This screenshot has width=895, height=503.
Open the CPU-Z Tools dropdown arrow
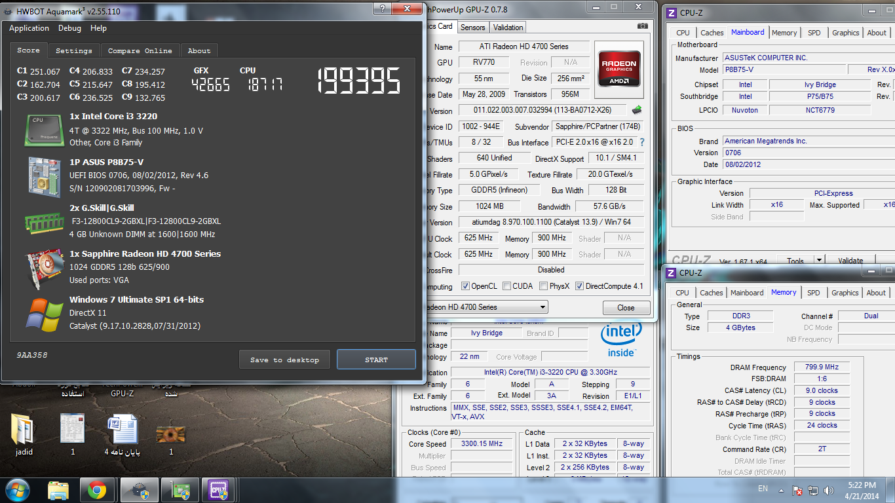pyautogui.click(x=819, y=261)
